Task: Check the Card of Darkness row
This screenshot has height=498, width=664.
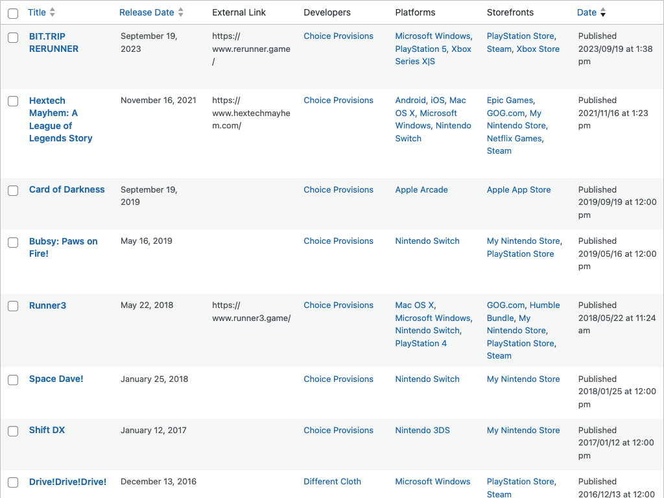Action: pyautogui.click(x=13, y=191)
